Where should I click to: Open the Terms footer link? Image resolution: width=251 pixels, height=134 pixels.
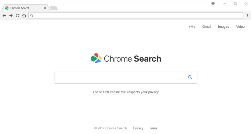tap(153, 128)
